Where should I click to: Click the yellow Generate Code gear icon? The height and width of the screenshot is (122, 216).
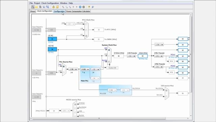pos(53,7)
